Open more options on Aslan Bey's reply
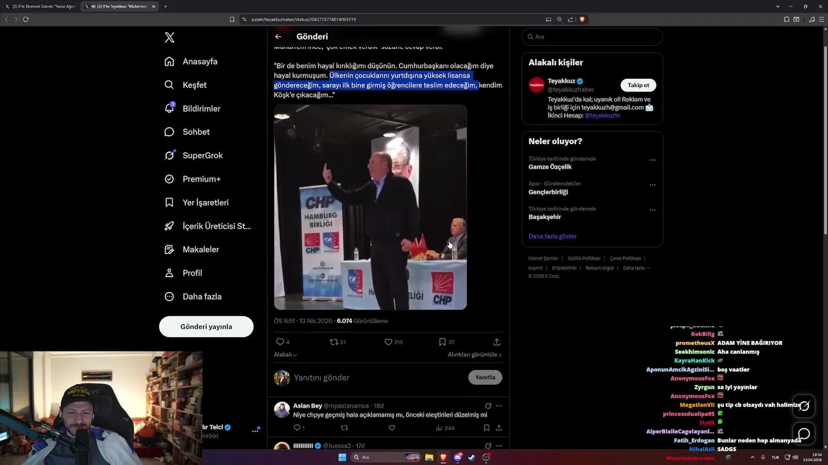Screen dimensions: 828x465 coord(499,406)
